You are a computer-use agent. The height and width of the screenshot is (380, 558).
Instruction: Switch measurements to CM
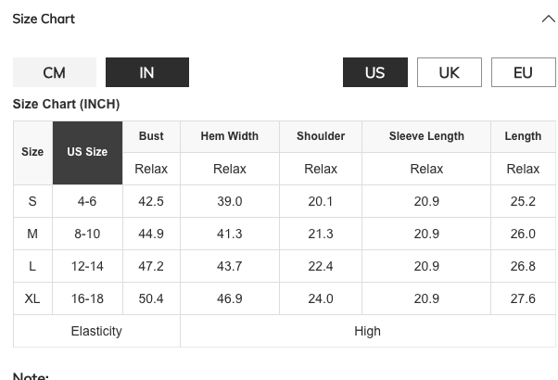(x=55, y=72)
